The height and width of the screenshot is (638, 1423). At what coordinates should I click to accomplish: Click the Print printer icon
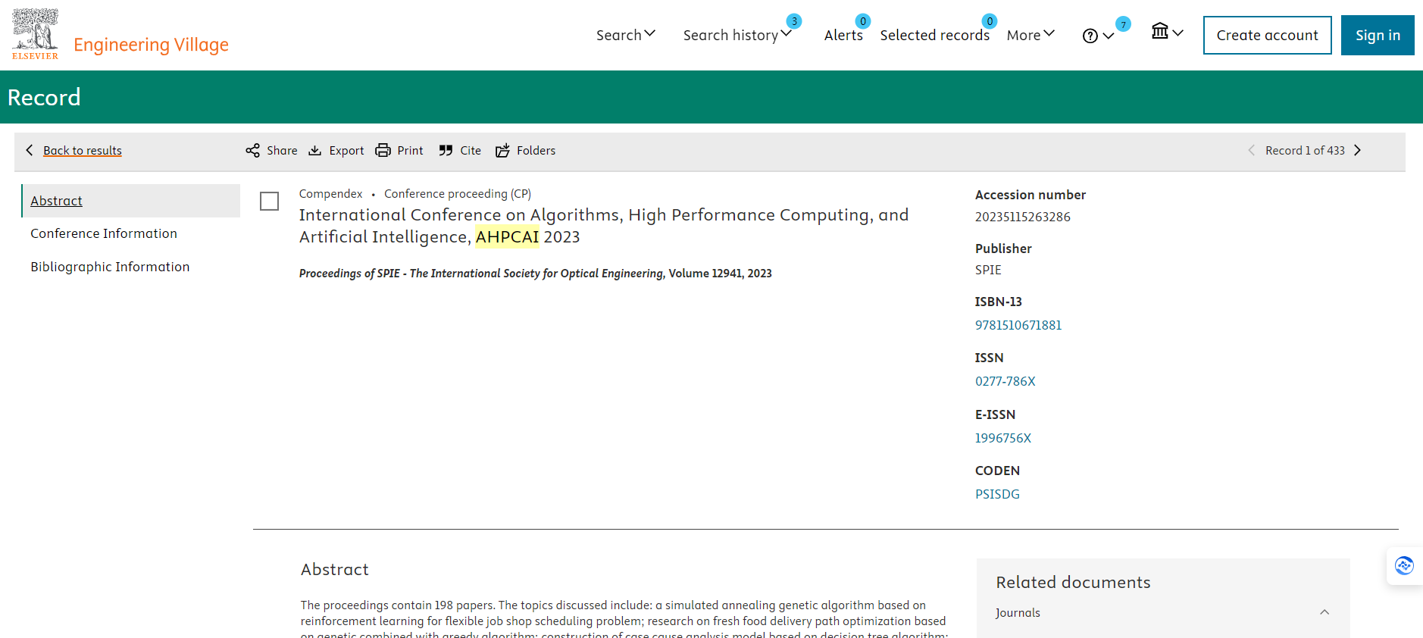[x=383, y=150]
